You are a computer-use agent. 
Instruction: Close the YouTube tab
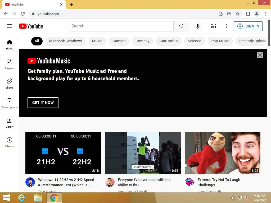(61, 4)
